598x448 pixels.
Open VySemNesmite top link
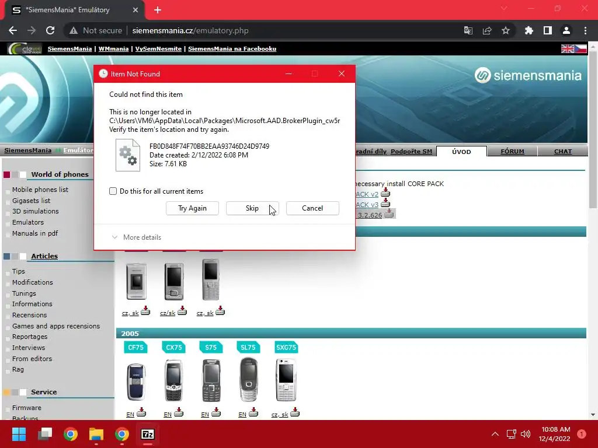click(x=158, y=49)
